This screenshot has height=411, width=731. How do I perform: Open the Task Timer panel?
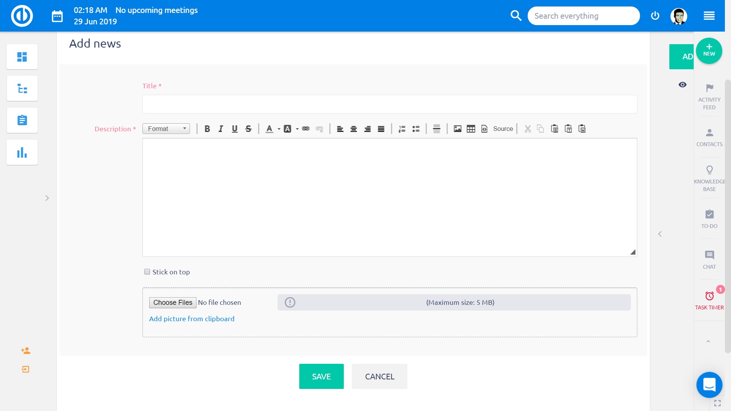709,300
